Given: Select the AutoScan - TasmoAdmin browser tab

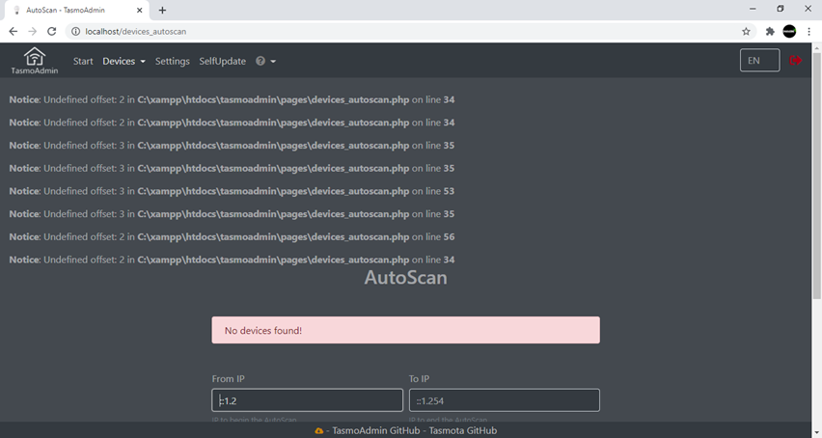Looking at the screenshot, I should [x=76, y=10].
